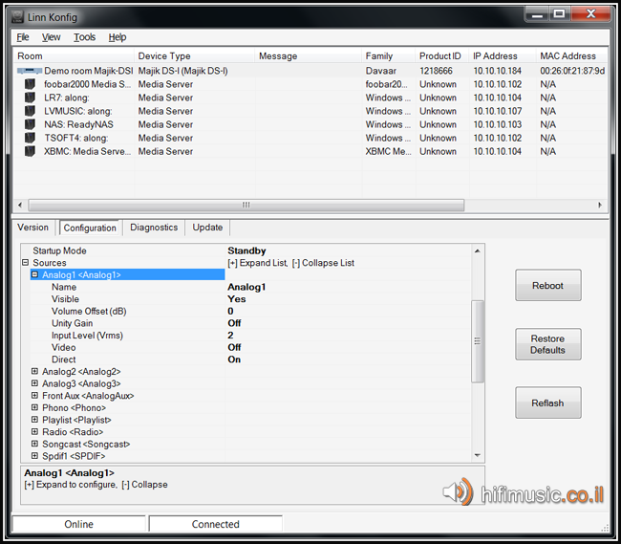Expand the Analog2 <Analog2> source
Screen dimensions: 621x544
(x=34, y=371)
